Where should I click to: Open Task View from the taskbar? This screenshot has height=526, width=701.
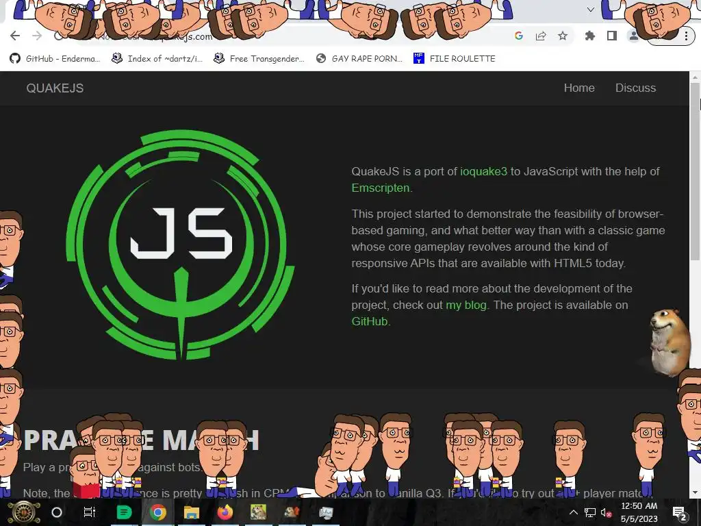pyautogui.click(x=90, y=512)
